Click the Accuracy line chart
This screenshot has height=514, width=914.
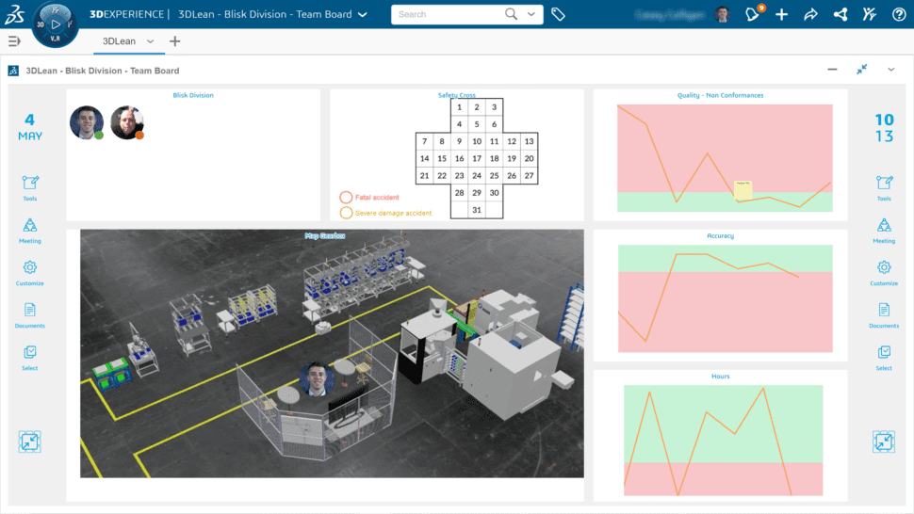[726, 298]
